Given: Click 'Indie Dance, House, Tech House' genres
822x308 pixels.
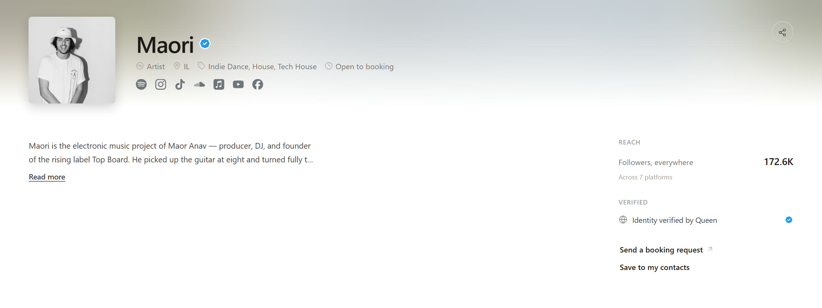Looking at the screenshot, I should tap(263, 67).
